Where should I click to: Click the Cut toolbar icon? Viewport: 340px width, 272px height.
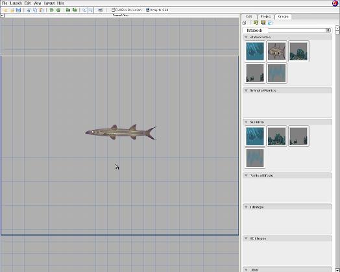click(29, 10)
